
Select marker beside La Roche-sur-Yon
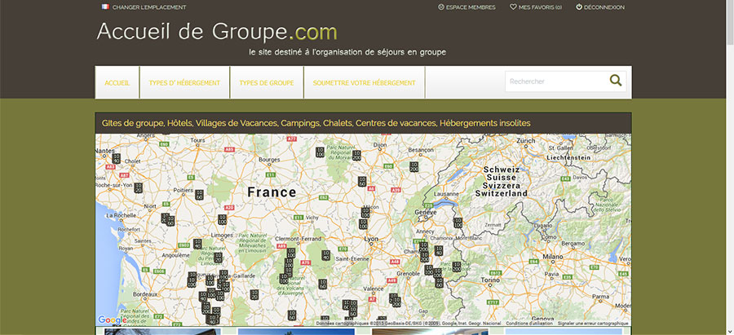pos(138,187)
